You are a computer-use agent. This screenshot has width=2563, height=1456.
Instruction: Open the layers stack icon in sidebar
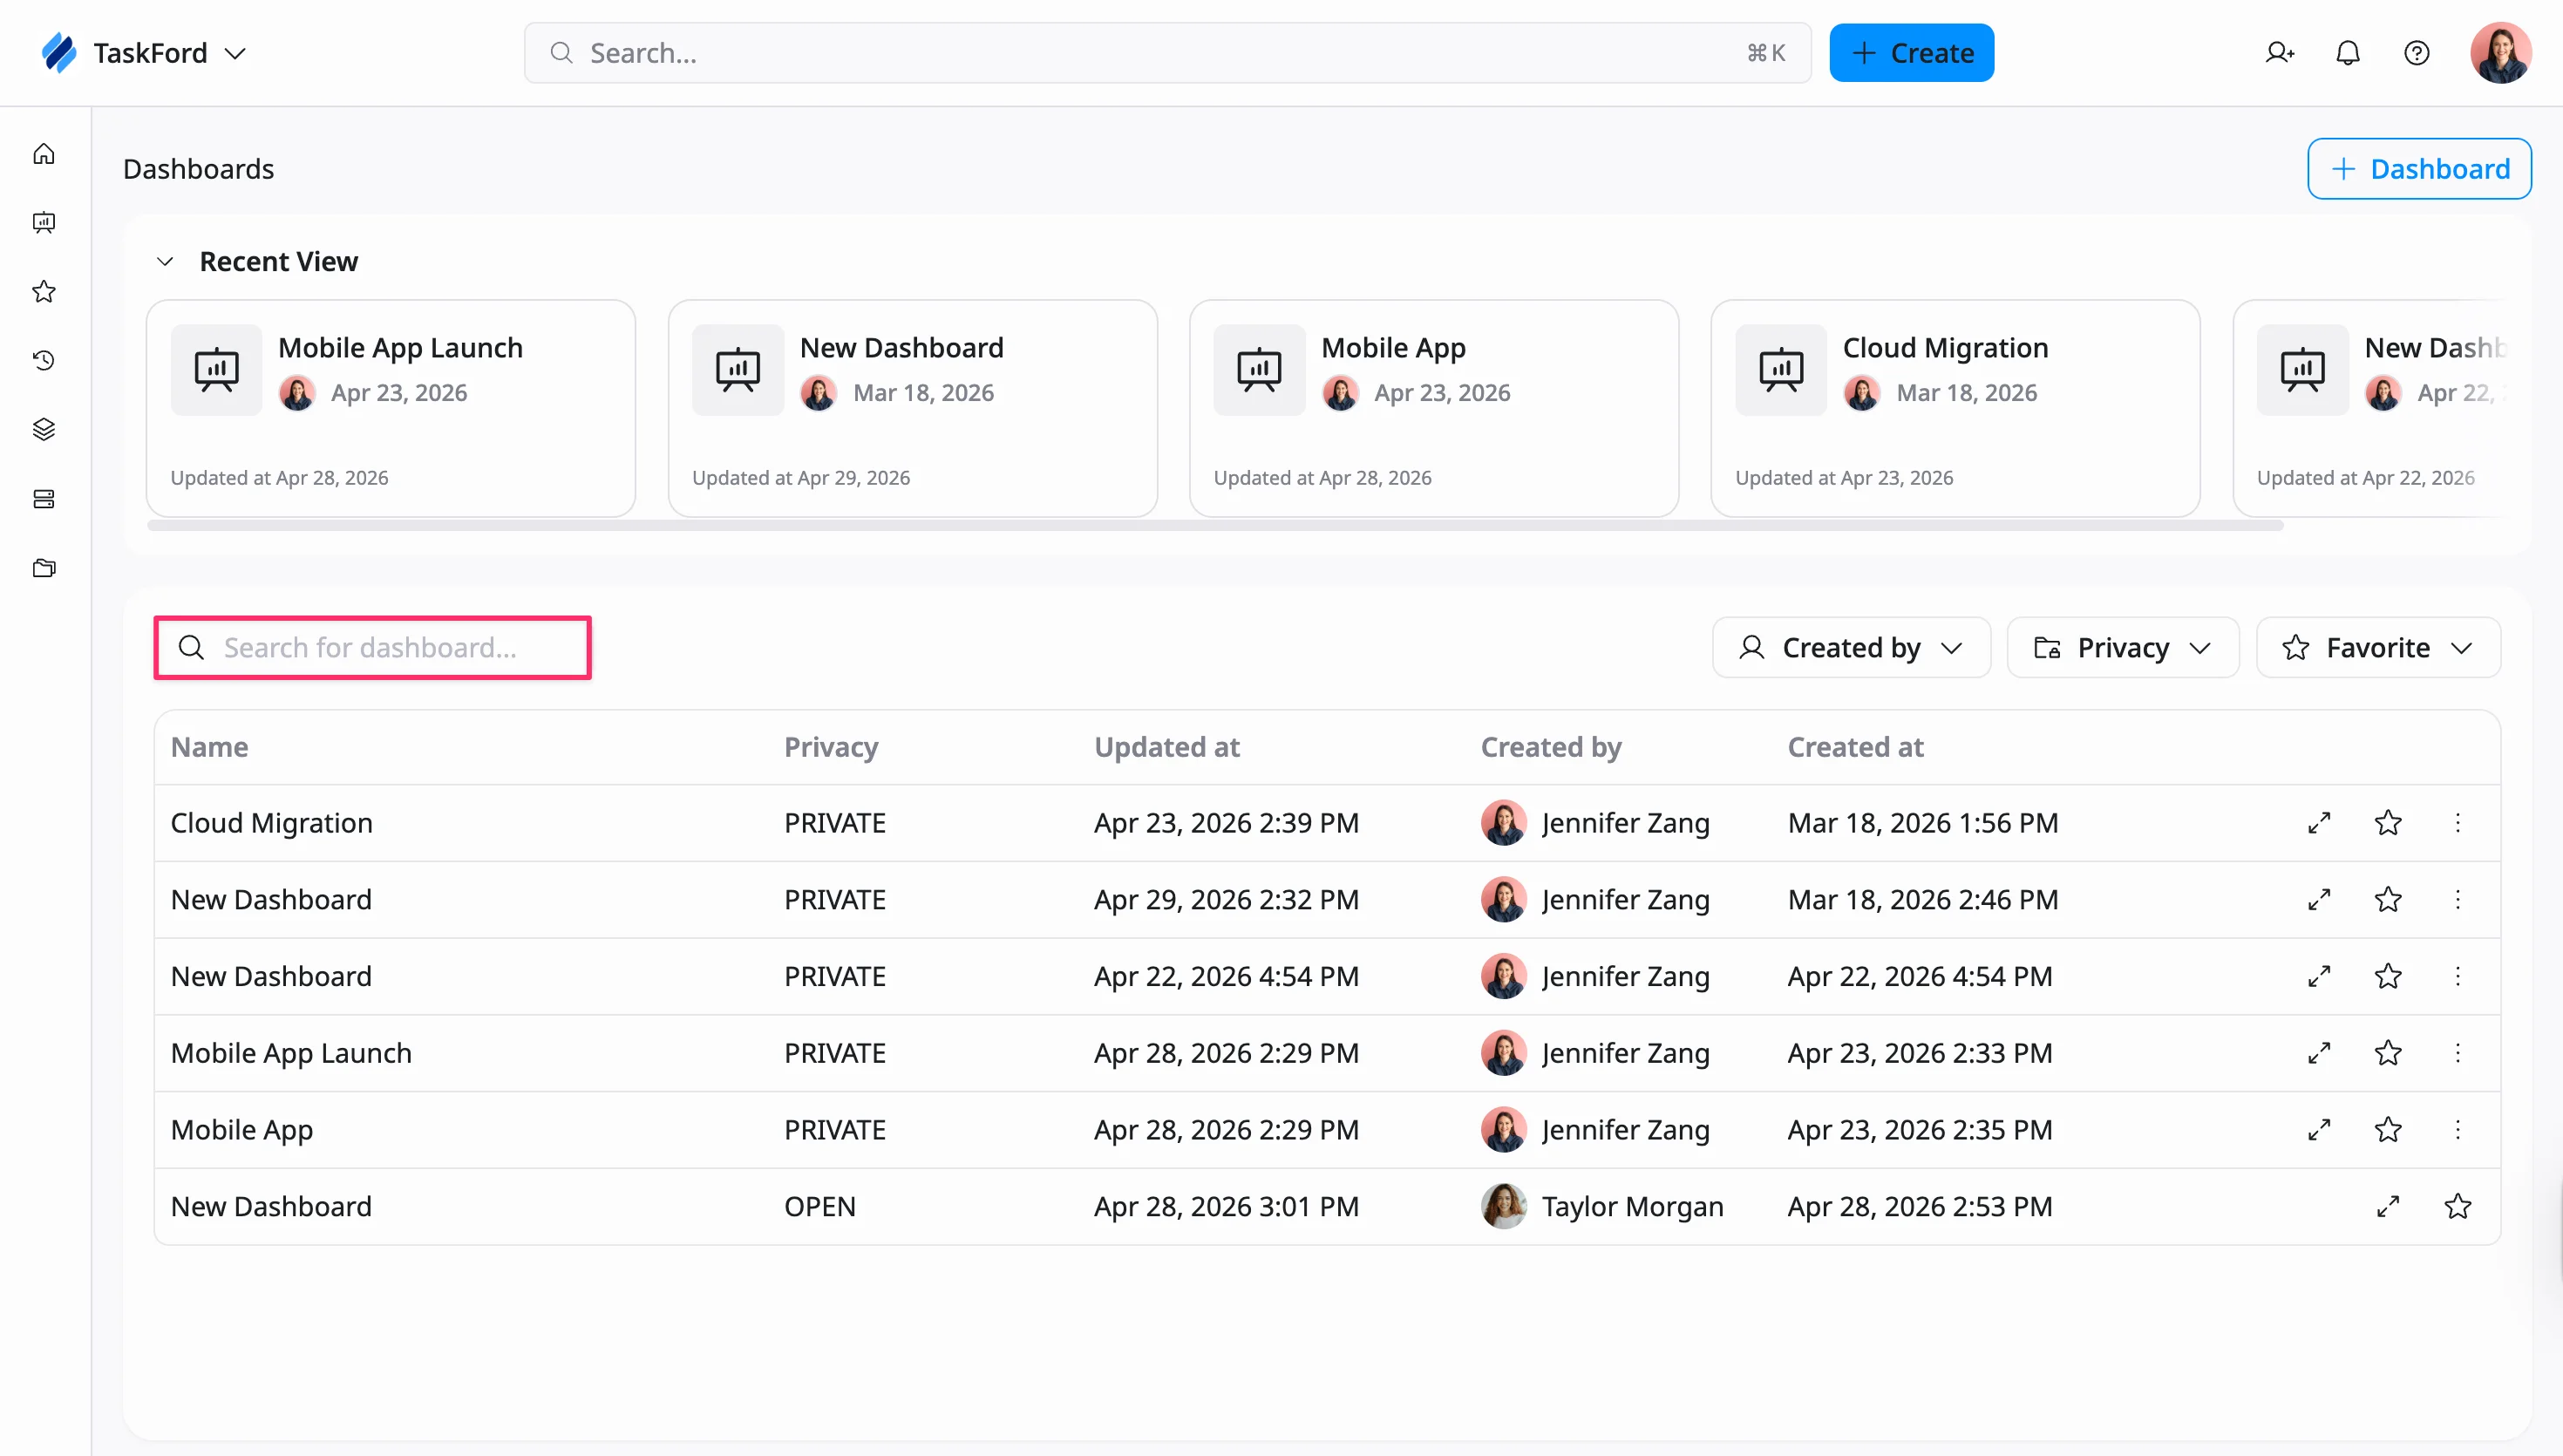point(44,429)
